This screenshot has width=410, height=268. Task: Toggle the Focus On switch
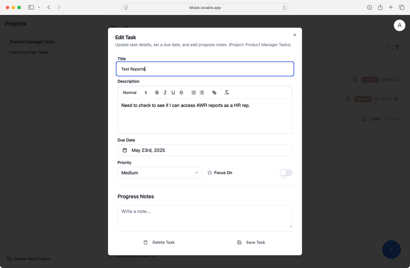[x=286, y=173]
